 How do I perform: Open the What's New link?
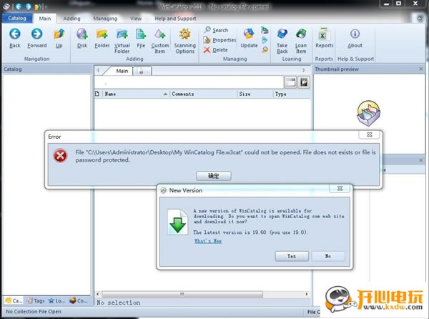point(208,241)
